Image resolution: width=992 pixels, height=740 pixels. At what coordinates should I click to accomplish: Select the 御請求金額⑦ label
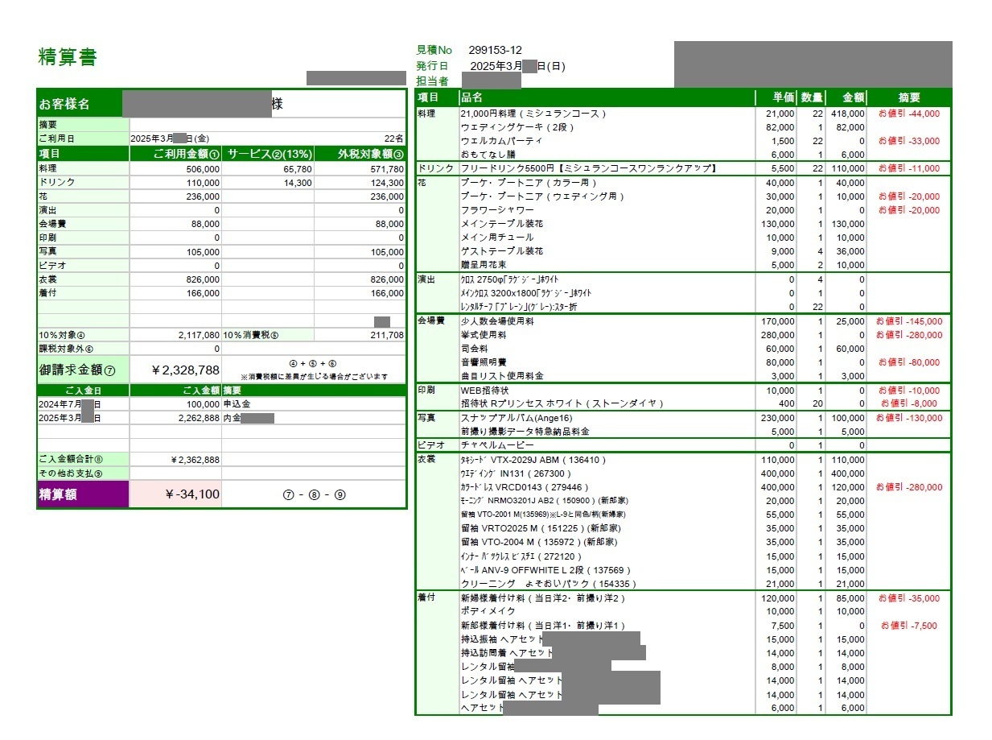click(x=77, y=370)
